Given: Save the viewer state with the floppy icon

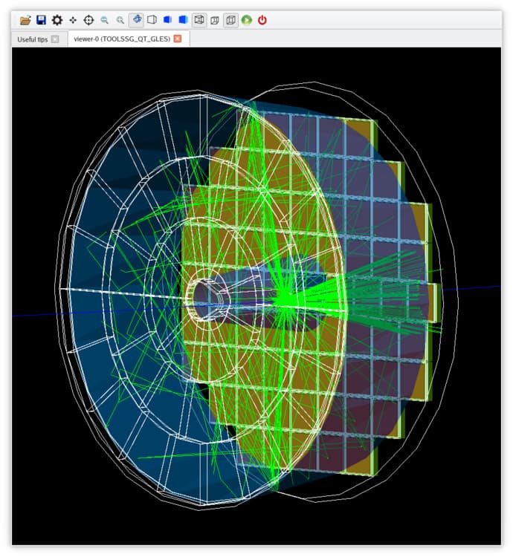Looking at the screenshot, I should (41, 20).
